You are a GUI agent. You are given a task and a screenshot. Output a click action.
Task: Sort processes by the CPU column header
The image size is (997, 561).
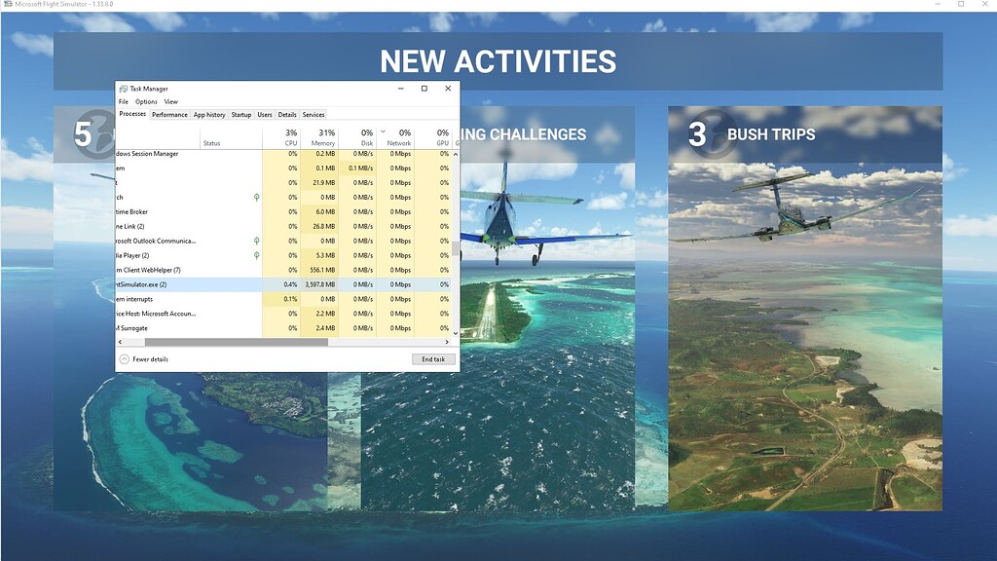(x=289, y=137)
